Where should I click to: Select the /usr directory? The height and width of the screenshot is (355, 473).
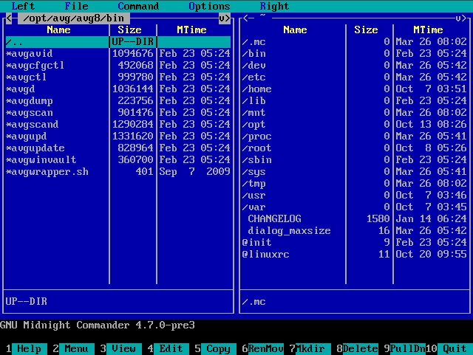point(355,196)
